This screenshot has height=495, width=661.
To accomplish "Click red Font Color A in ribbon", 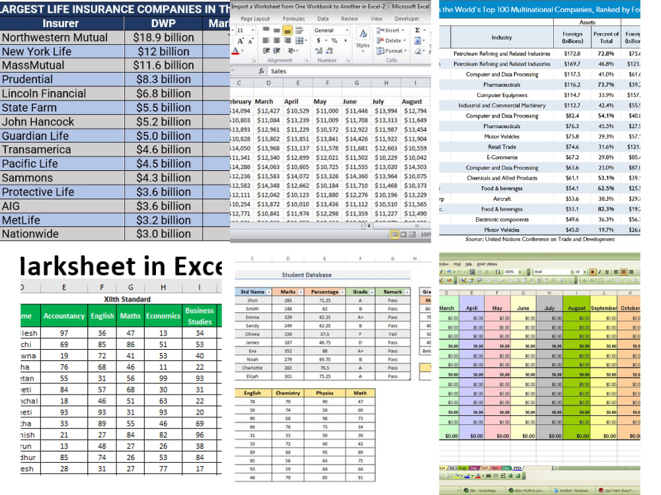I will coord(235,51).
